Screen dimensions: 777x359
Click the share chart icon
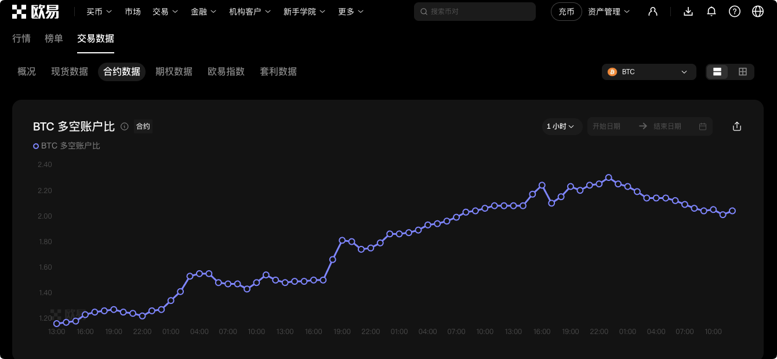(x=737, y=126)
